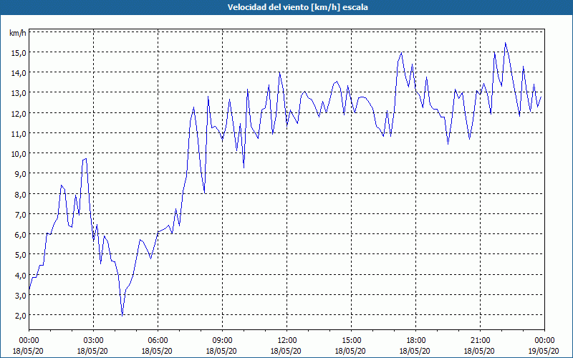Screen dimensions: 573x358
Task: Select the 03:00 time label
Action: [x=93, y=341]
